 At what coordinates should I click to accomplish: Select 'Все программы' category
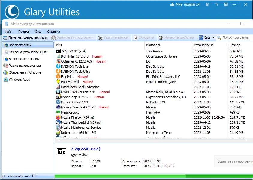pyautogui.click(x=28, y=45)
